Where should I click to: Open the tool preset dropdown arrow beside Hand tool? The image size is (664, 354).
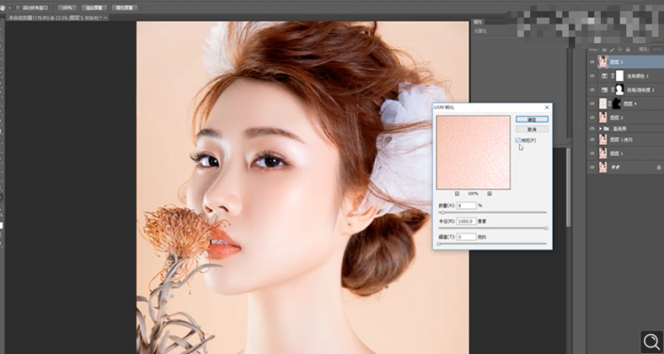click(x=9, y=8)
